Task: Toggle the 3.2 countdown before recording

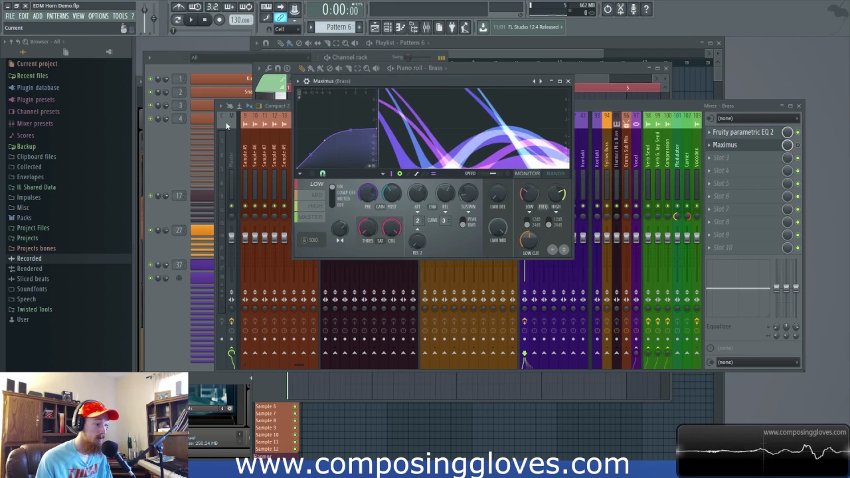Action: pos(212,7)
